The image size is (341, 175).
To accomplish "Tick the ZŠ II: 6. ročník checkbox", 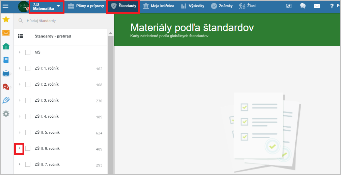I will 28,148.
